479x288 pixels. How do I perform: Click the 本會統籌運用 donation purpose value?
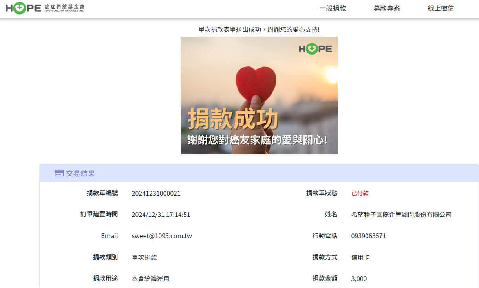point(150,279)
